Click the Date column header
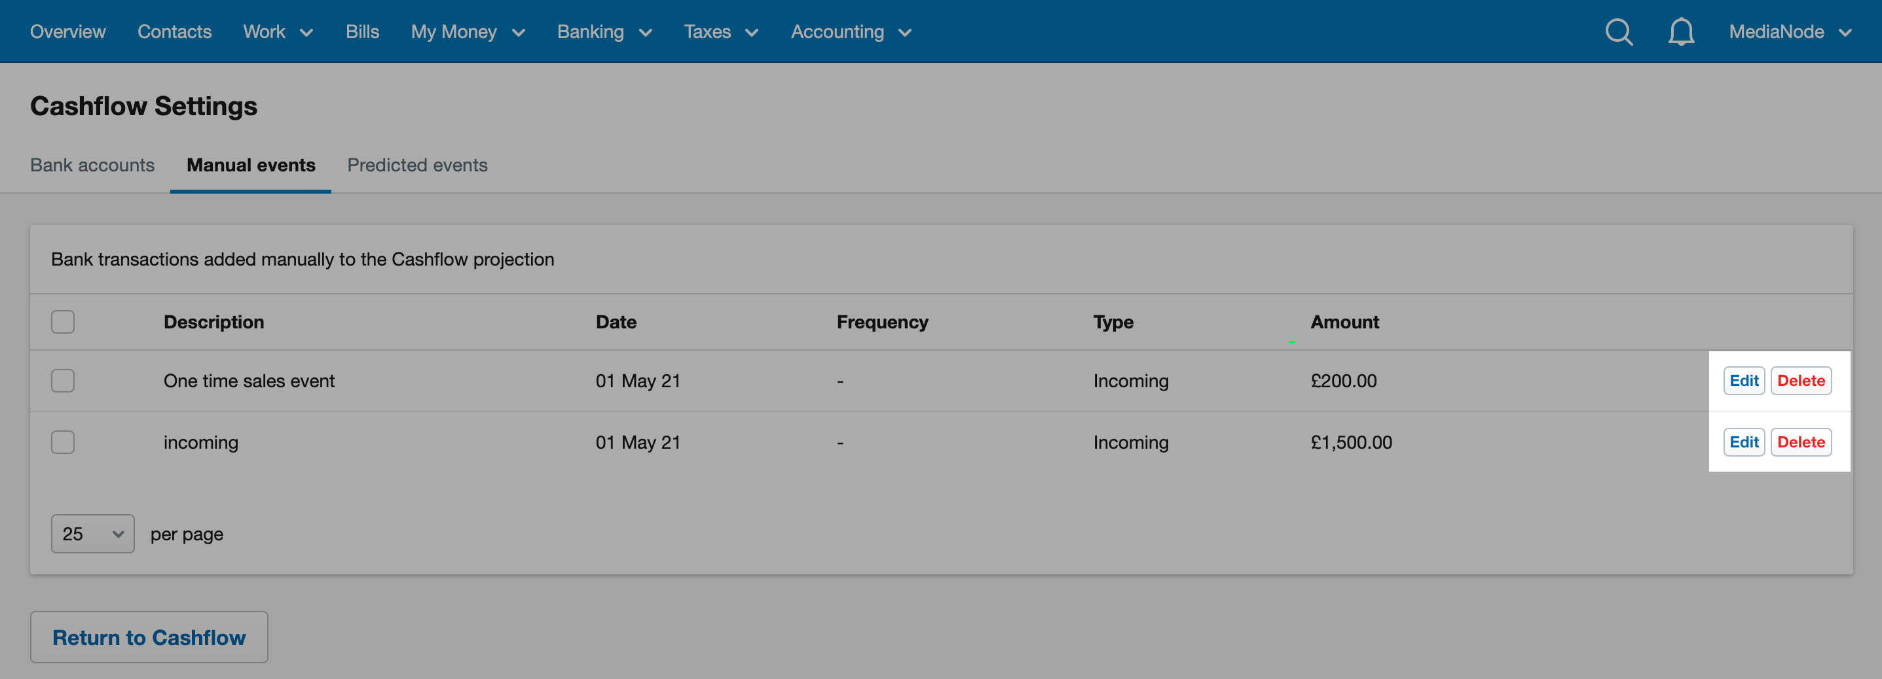 (x=616, y=322)
